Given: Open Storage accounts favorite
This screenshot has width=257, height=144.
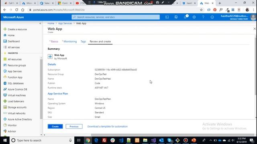Looking at the screenshot, I should coord(15,107).
